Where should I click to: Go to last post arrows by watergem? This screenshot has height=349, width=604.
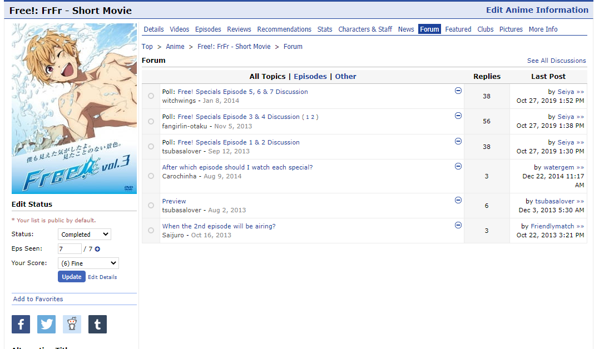pyautogui.click(x=580, y=167)
